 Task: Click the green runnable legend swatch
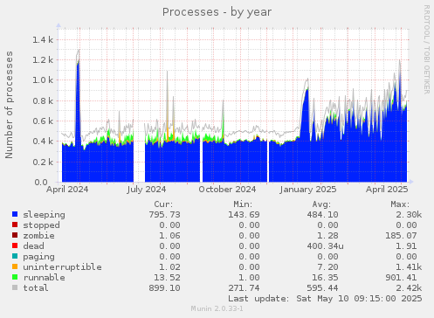pyautogui.click(x=15, y=277)
